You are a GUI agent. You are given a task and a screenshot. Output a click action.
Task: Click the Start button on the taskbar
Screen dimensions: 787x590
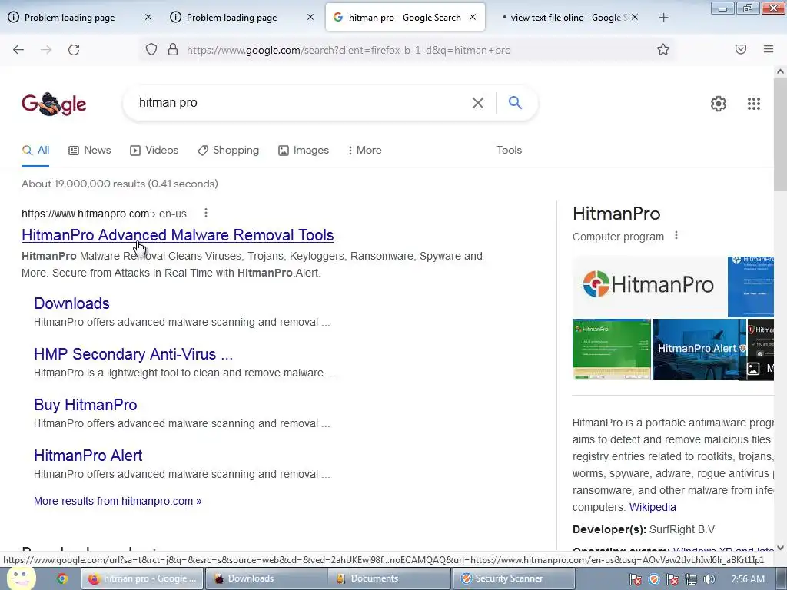[x=21, y=578]
